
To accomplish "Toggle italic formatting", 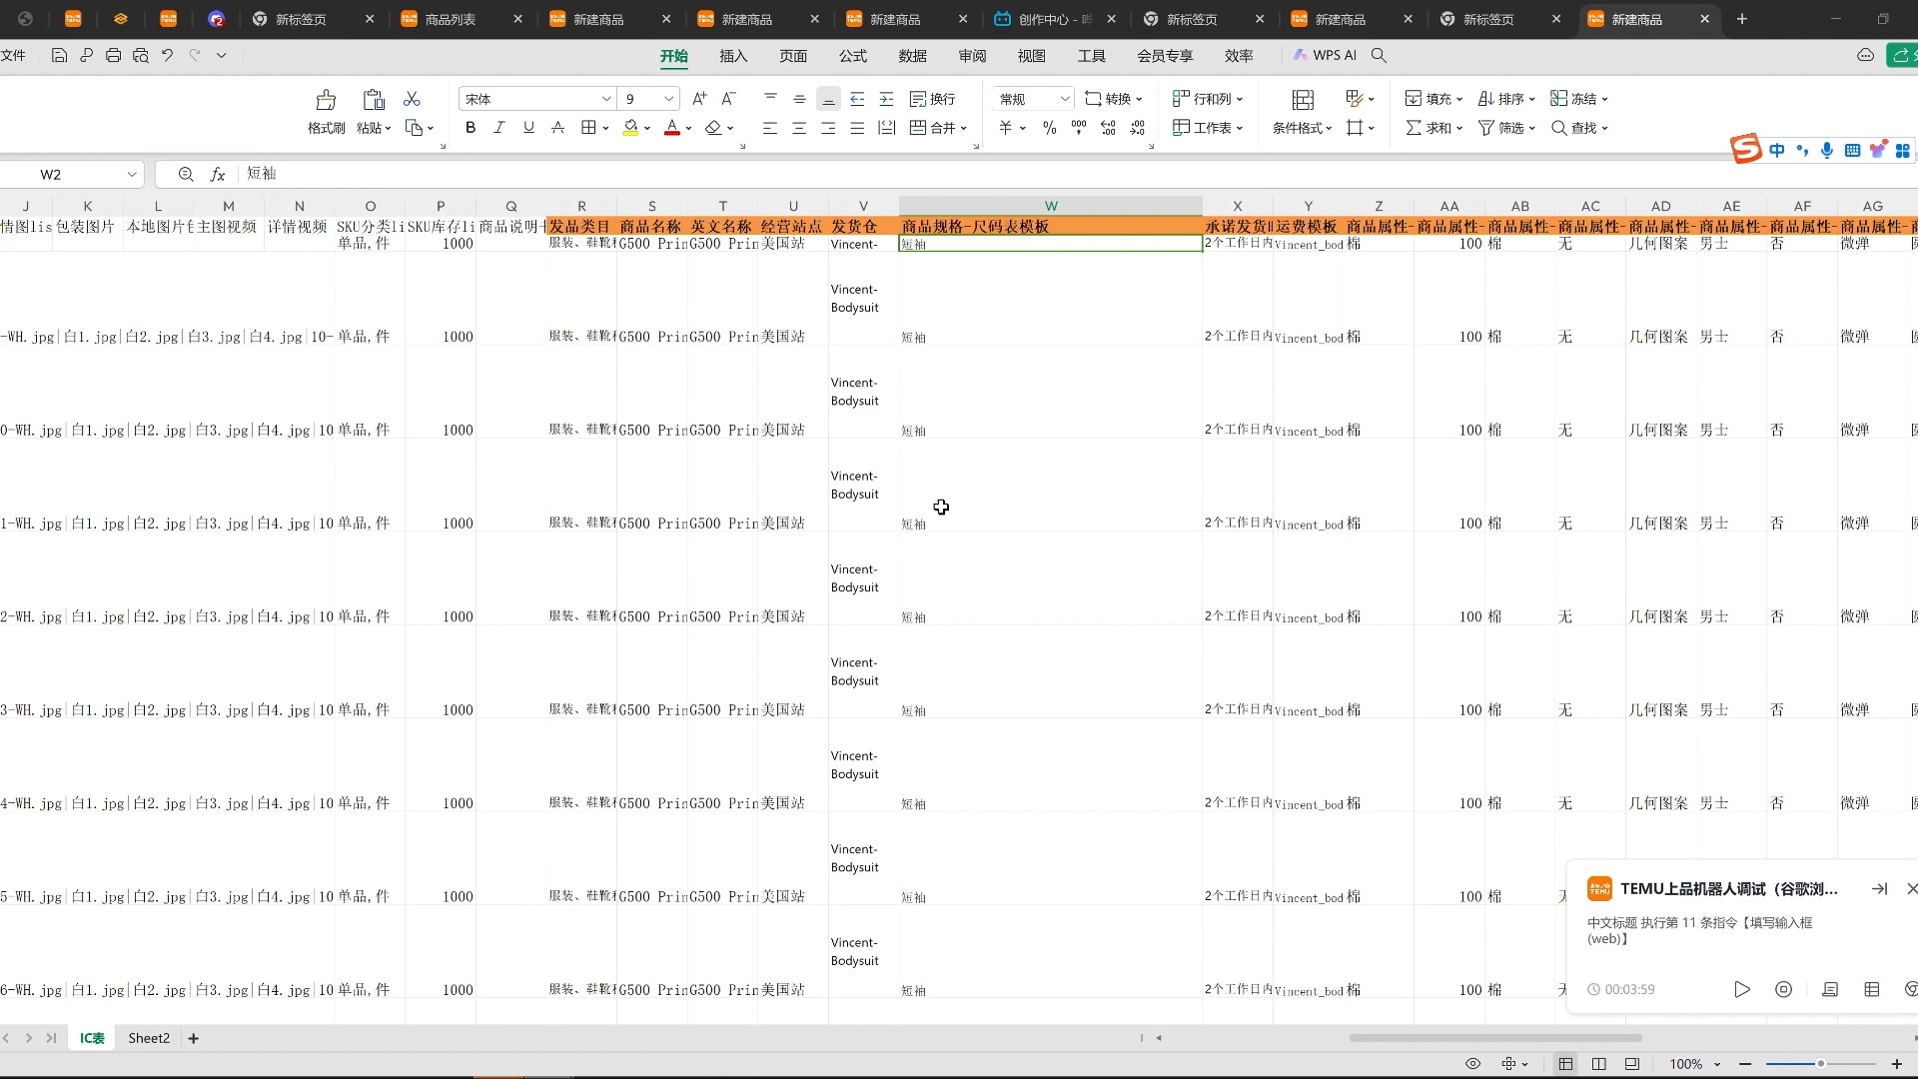I will (x=499, y=128).
